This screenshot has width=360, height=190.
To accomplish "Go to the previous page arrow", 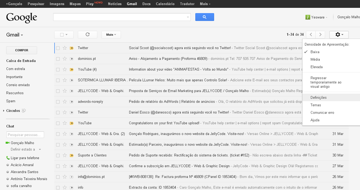I will point(311,35).
